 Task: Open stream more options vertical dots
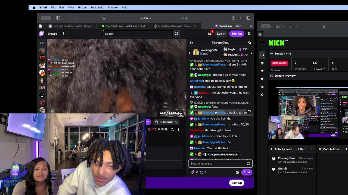178,129
